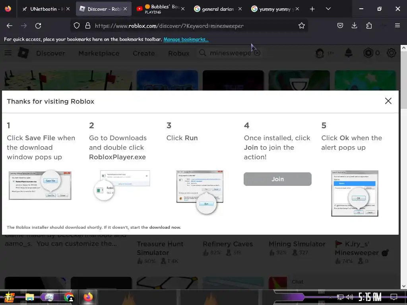The height and width of the screenshot is (305, 407).
Task: Expand the list all tabs chevron
Action: (328, 9)
